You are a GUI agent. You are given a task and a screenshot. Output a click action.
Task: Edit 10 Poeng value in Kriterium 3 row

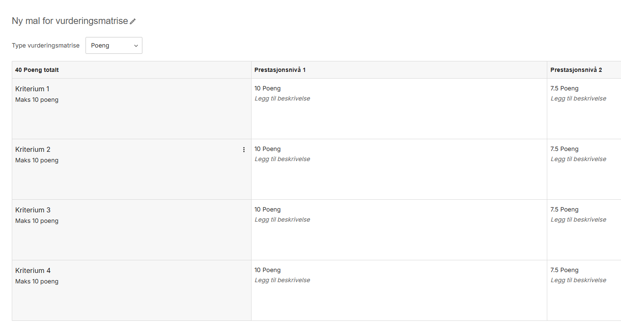coord(268,209)
